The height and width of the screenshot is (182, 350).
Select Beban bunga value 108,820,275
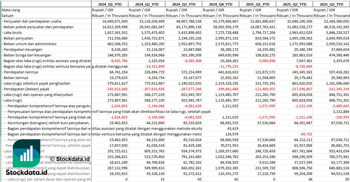[265, 55]
